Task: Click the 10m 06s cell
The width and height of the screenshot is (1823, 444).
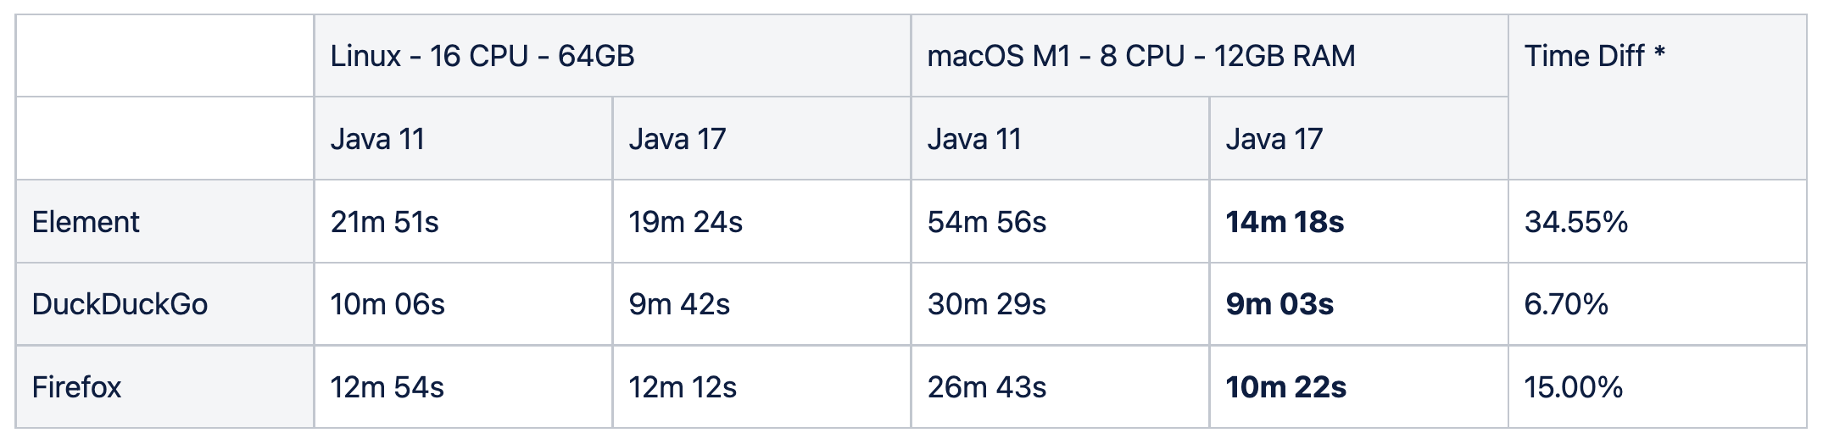Action: pos(463,304)
